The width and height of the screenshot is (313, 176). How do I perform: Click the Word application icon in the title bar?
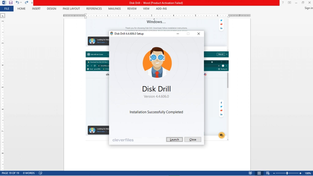point(4,2)
